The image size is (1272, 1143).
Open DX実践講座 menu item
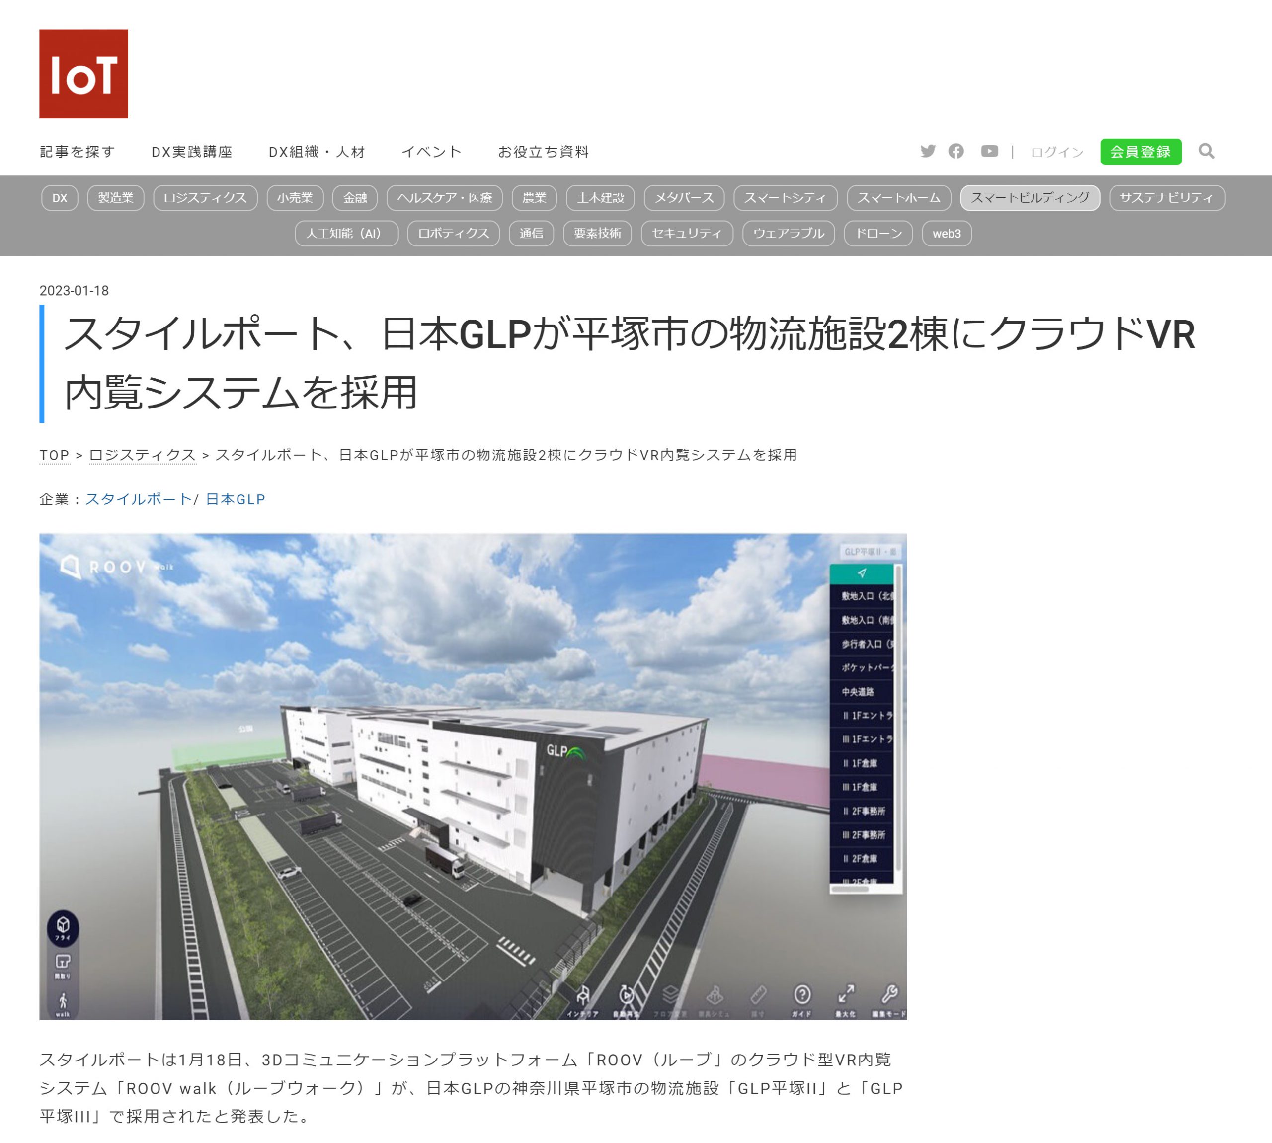pos(192,152)
